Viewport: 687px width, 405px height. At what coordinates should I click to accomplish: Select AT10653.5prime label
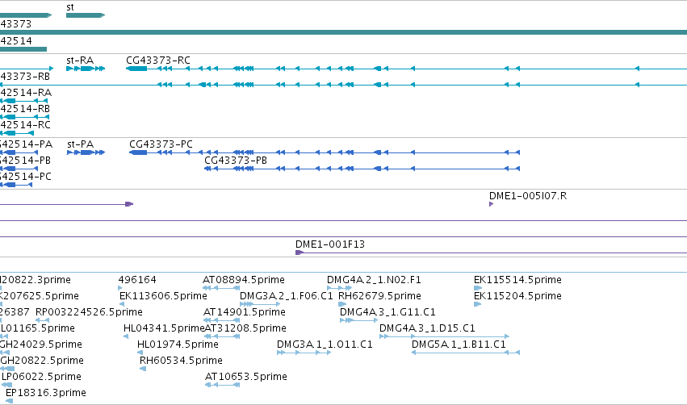(245, 377)
